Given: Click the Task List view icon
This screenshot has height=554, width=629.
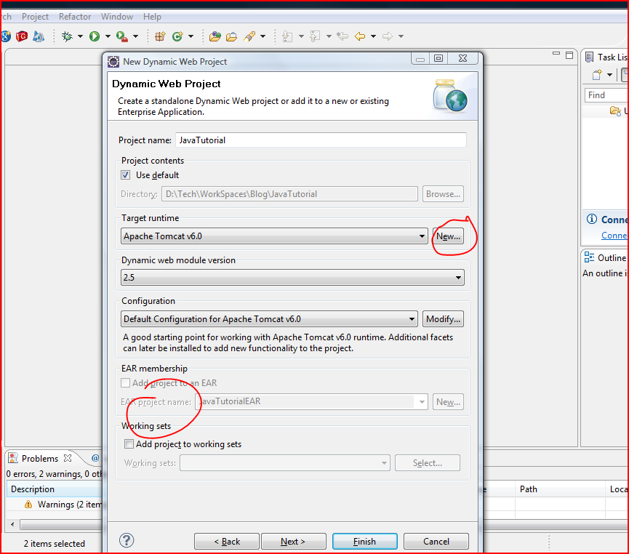Looking at the screenshot, I should (589, 57).
